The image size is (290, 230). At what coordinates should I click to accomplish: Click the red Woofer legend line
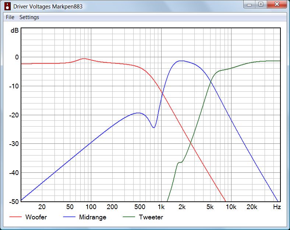(15, 217)
